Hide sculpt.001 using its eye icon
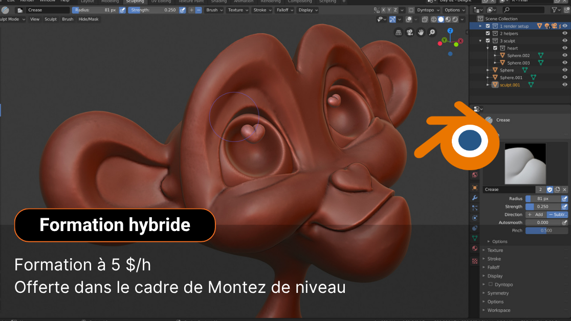571x321 pixels. [565, 85]
